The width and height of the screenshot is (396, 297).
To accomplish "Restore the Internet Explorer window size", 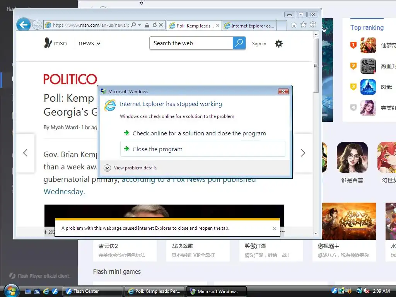I will click(x=301, y=15).
